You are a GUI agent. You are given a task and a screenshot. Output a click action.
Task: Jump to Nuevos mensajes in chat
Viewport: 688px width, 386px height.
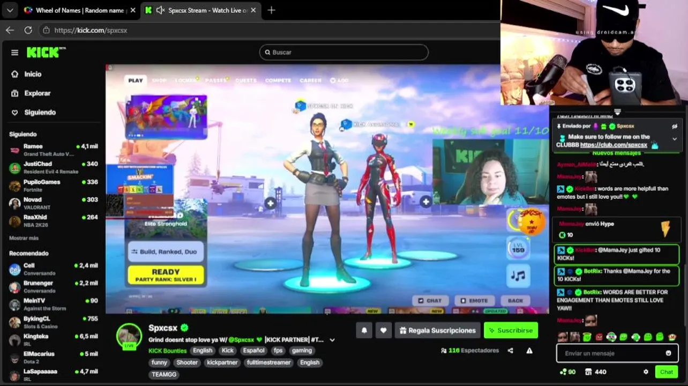click(x=616, y=153)
